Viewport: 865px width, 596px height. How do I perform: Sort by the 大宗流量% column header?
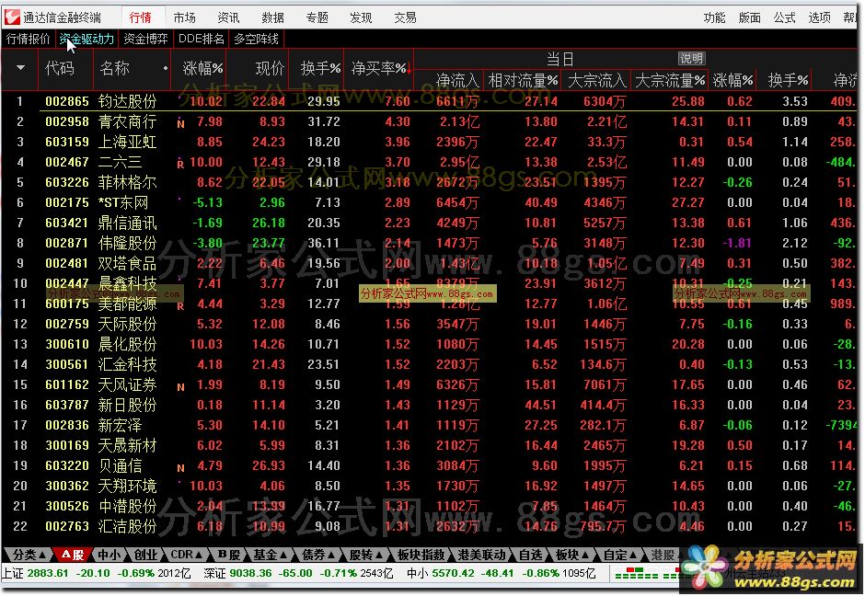tap(670, 81)
